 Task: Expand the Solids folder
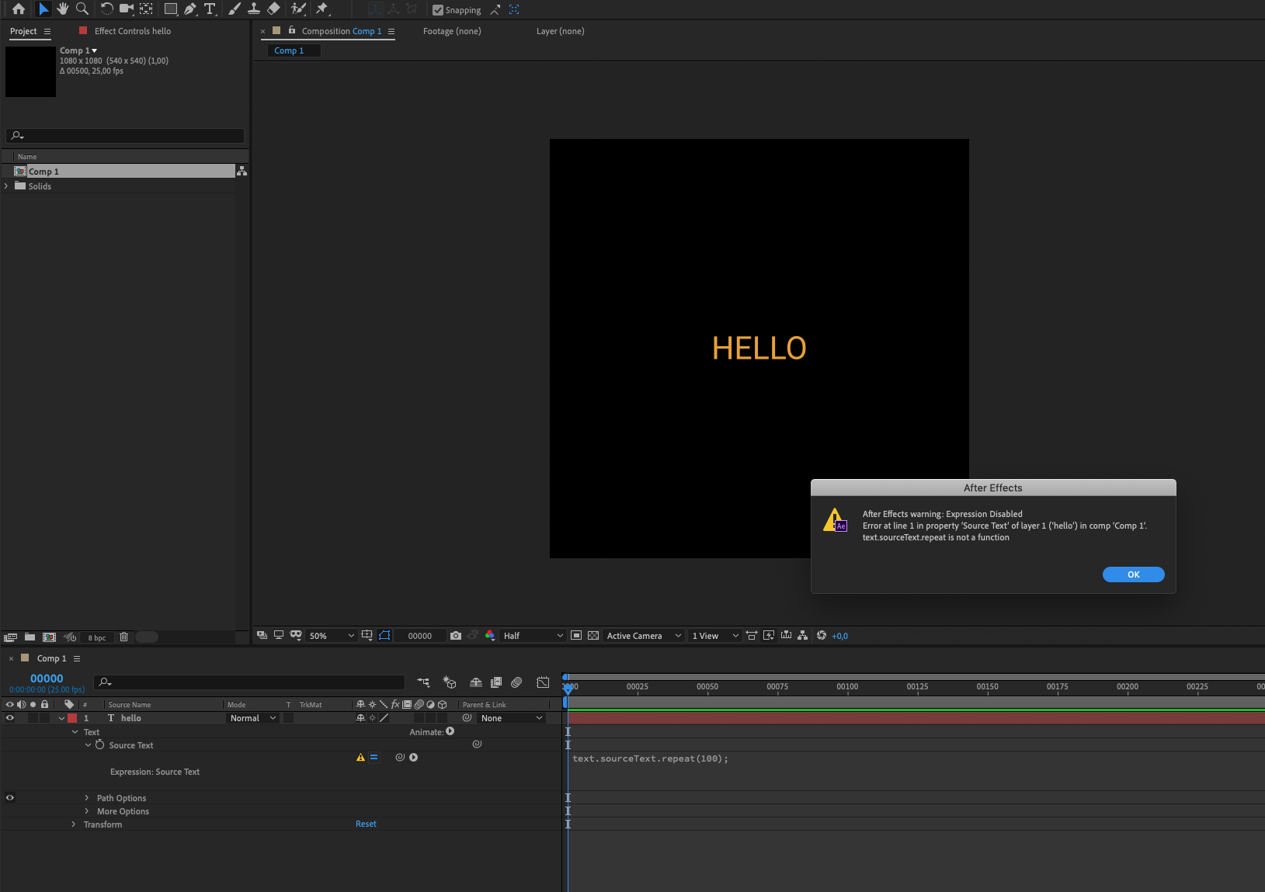[x=7, y=186]
